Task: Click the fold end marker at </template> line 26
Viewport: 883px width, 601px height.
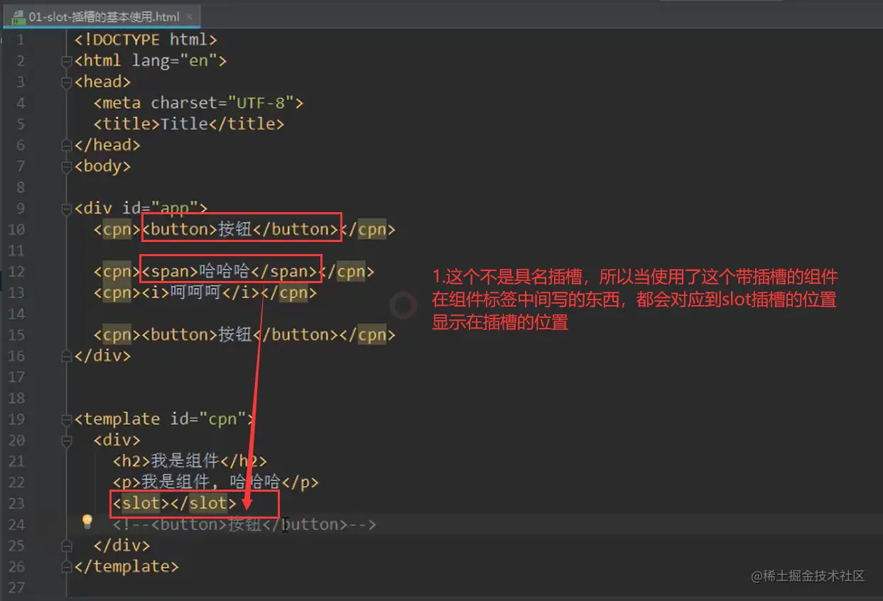Action: point(67,567)
